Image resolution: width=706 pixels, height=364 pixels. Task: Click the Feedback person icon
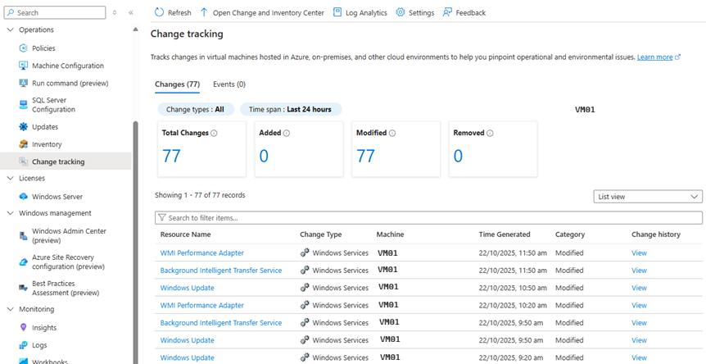(x=447, y=12)
